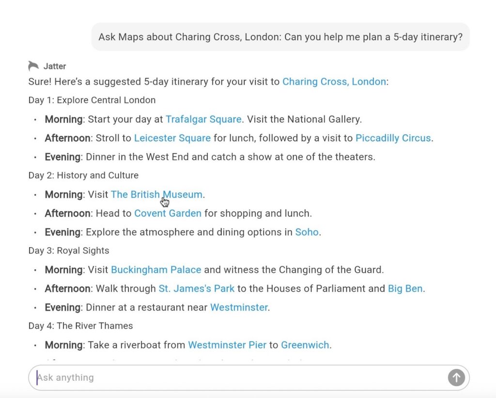Viewport: 496px width, 398px height.
Task: Click The British Museum link
Action: point(156,195)
